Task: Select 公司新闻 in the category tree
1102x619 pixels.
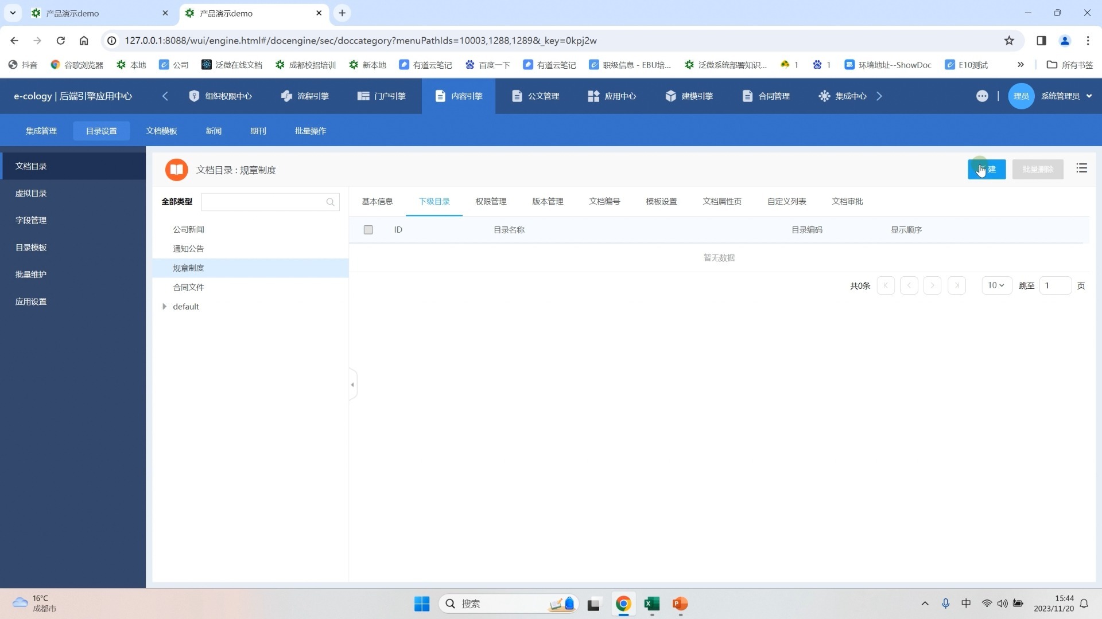Action: pos(188,229)
